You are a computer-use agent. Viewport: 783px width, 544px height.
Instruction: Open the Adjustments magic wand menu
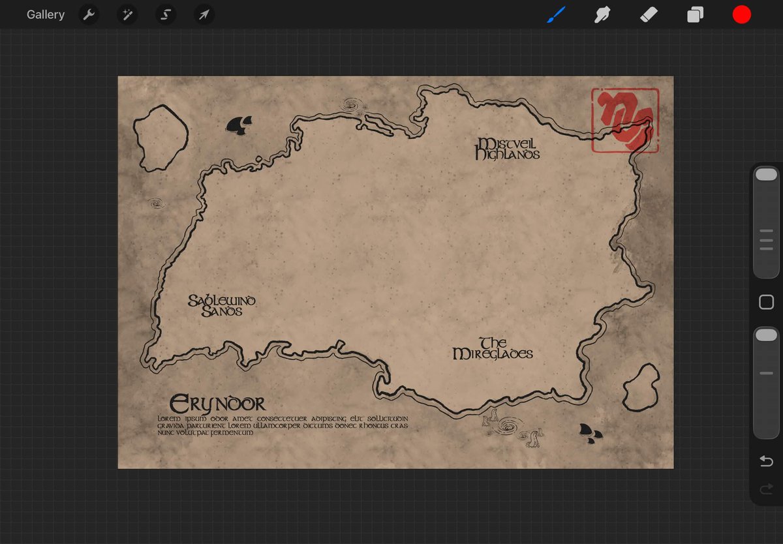coord(127,14)
